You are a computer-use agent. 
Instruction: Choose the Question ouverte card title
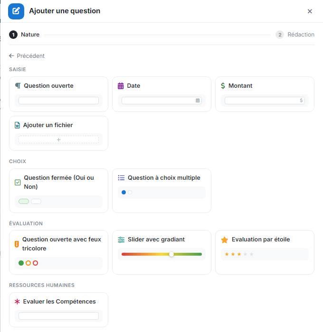(x=48, y=85)
